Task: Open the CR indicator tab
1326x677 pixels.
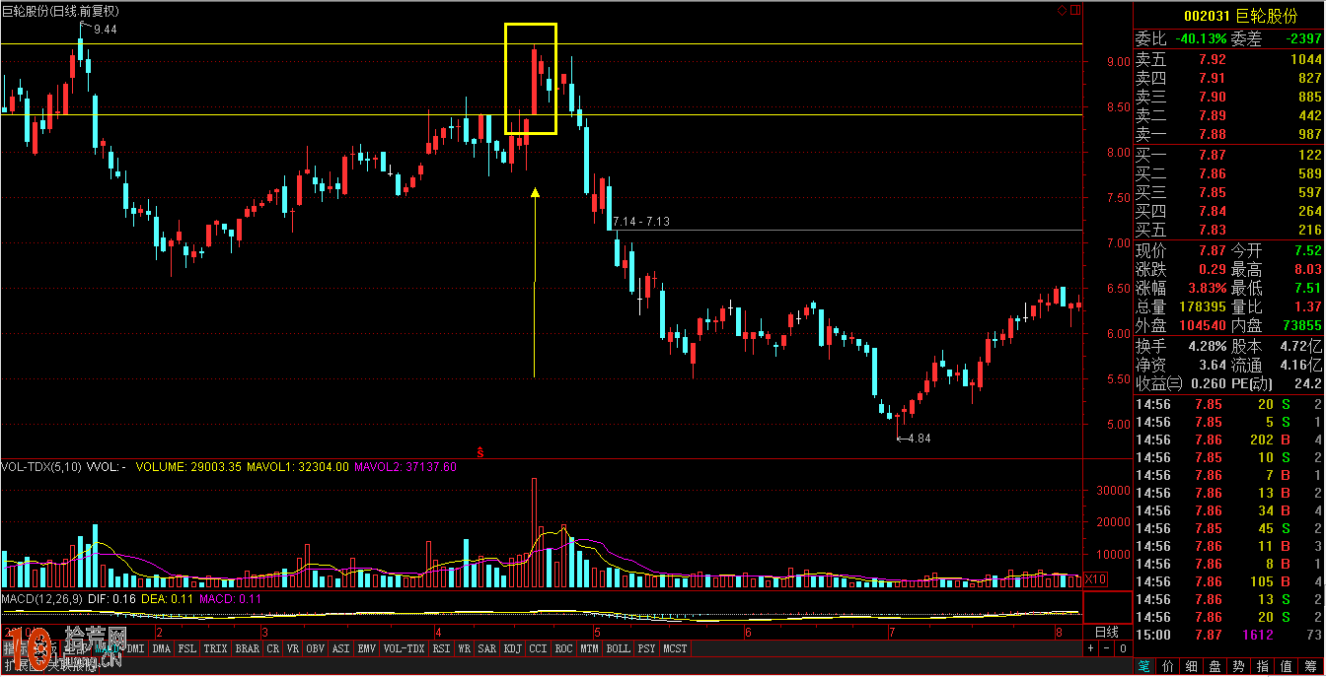Action: (272, 648)
